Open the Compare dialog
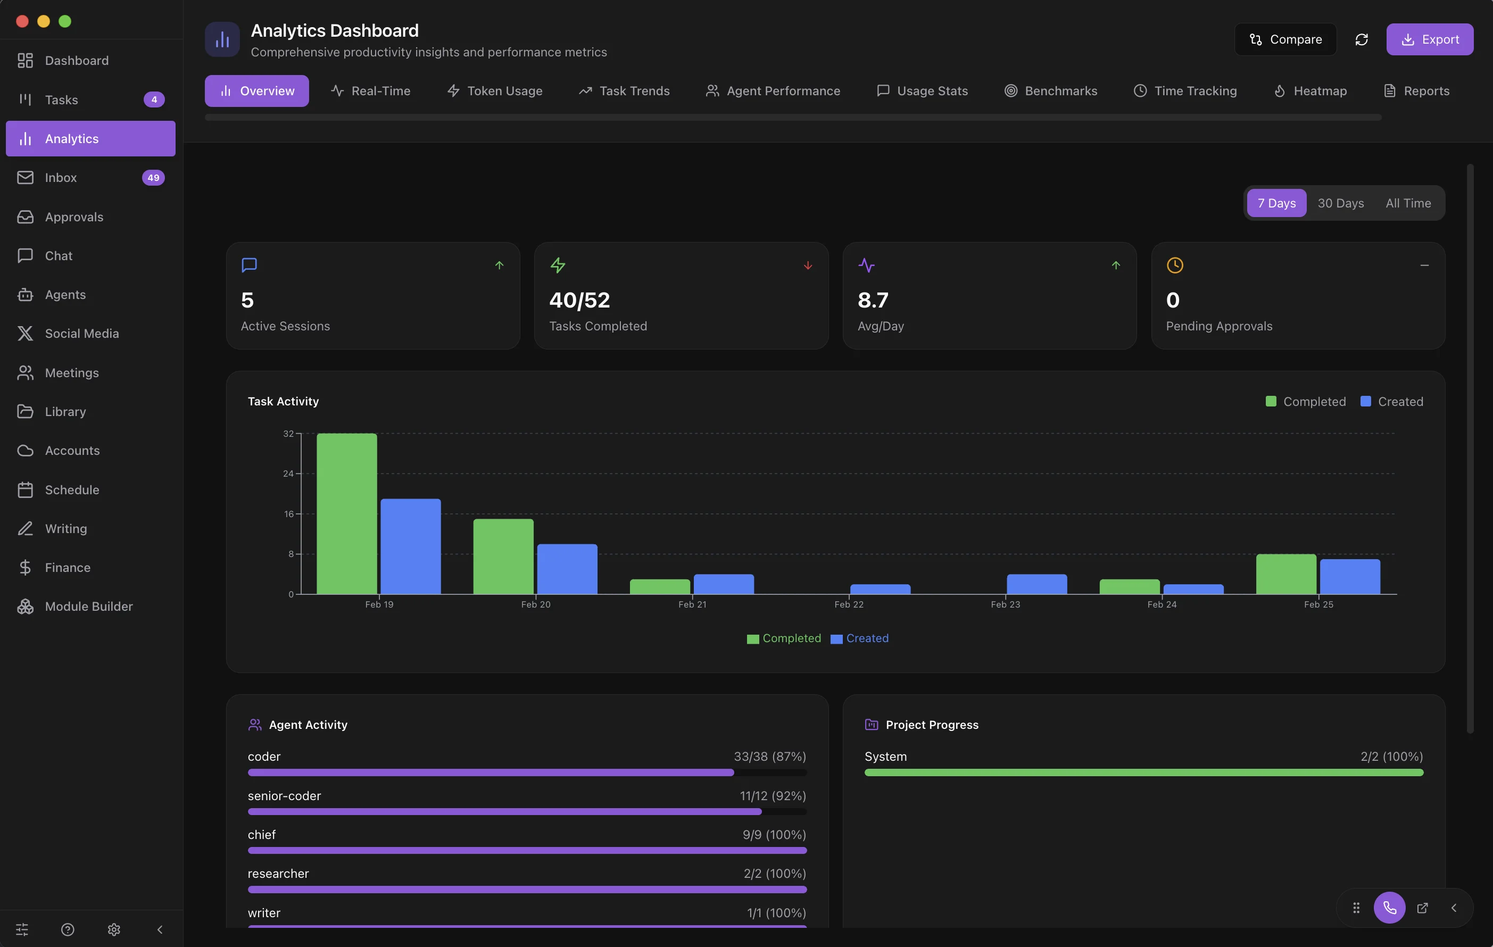1493x947 pixels. (x=1284, y=39)
